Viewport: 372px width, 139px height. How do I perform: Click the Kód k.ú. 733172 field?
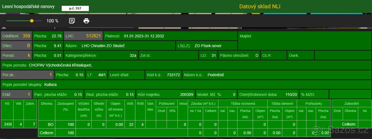[x=163, y=75]
